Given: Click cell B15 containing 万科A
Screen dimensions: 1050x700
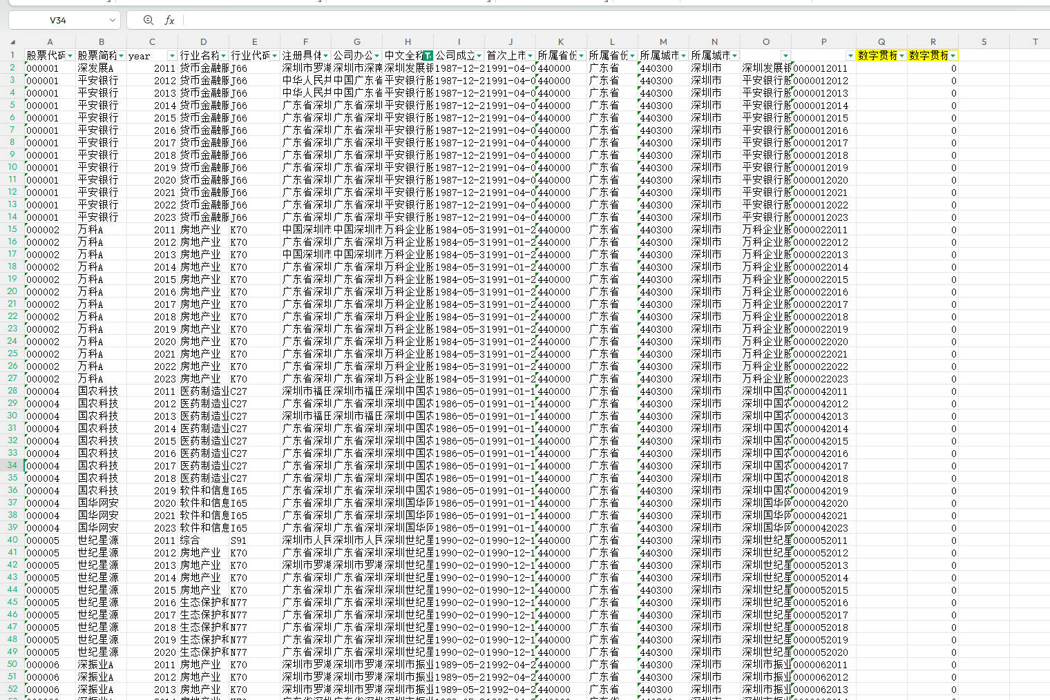Looking at the screenshot, I should pos(101,230).
